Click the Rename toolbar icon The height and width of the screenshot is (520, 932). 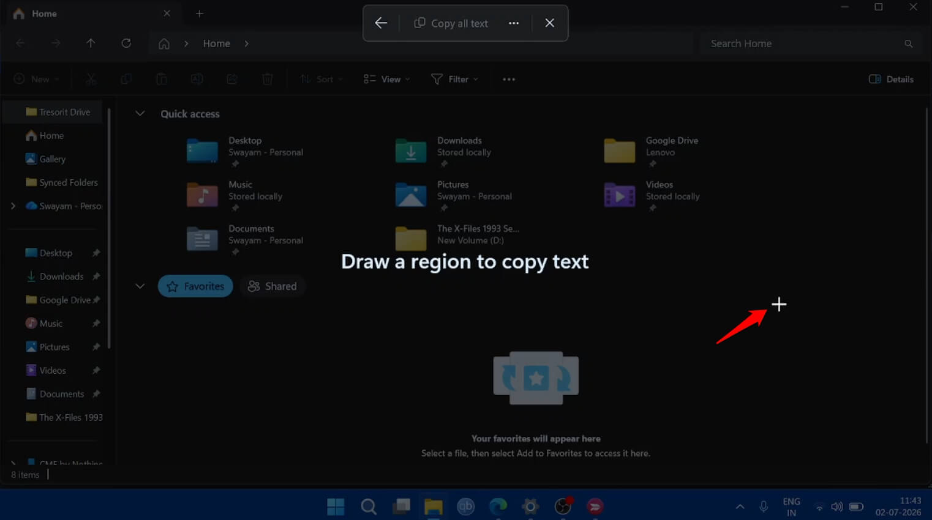[197, 79]
